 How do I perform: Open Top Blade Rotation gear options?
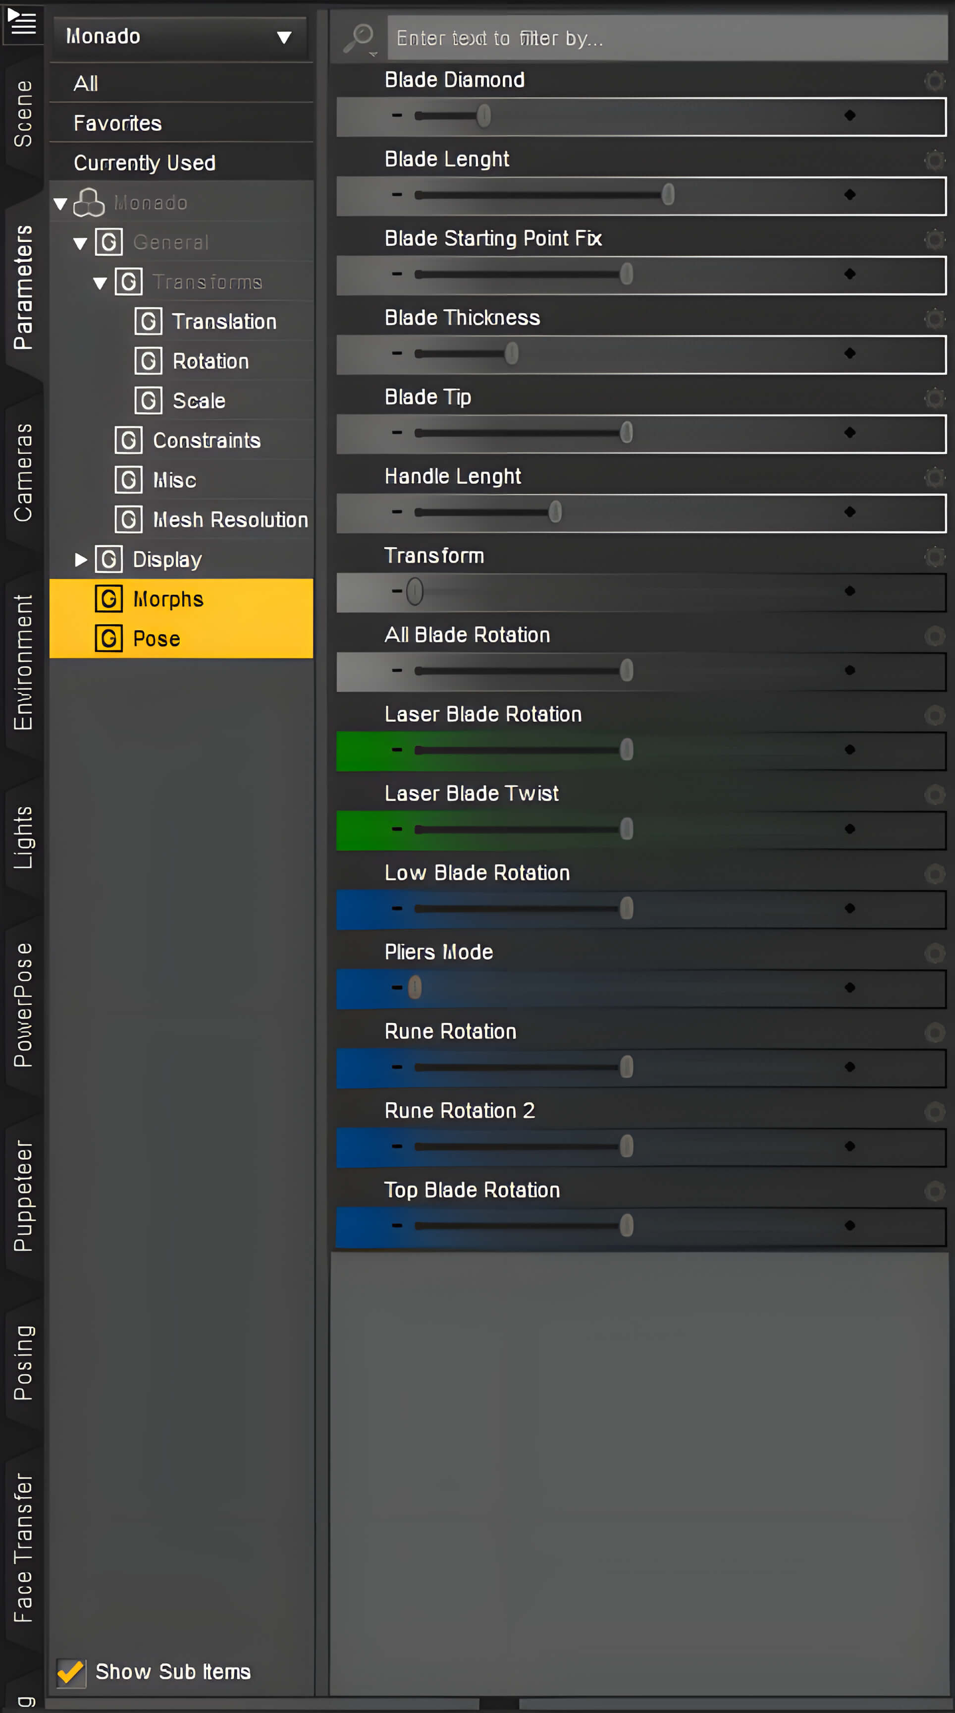pyautogui.click(x=934, y=1191)
